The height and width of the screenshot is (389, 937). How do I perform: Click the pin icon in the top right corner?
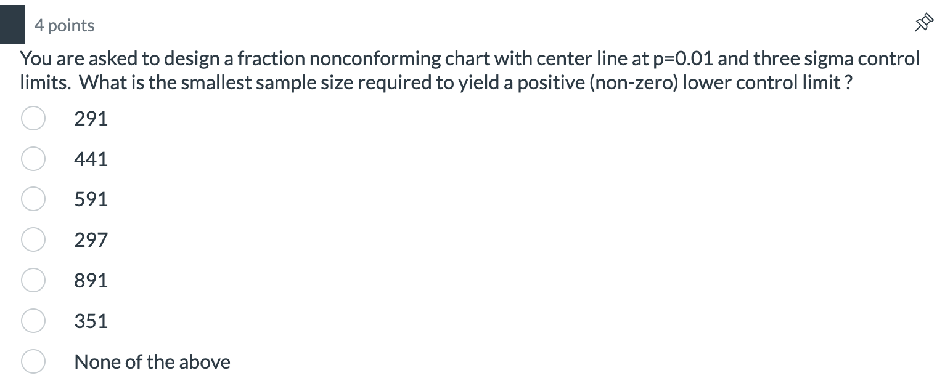pyautogui.click(x=923, y=22)
